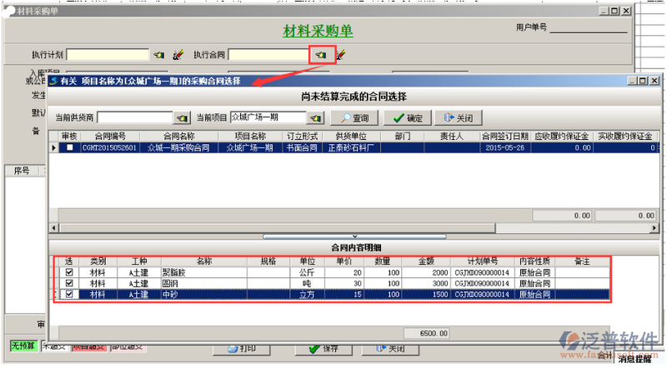Close the contract dialog with 关闭 button
This screenshot has width=667, height=368.
coord(459,118)
